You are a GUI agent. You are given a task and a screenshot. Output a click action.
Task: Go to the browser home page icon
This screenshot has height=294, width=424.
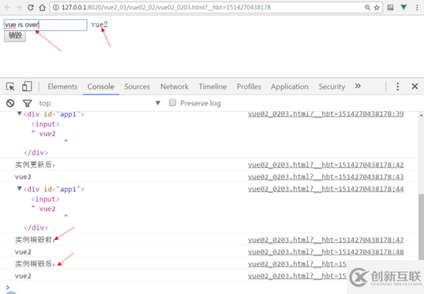click(x=42, y=7)
